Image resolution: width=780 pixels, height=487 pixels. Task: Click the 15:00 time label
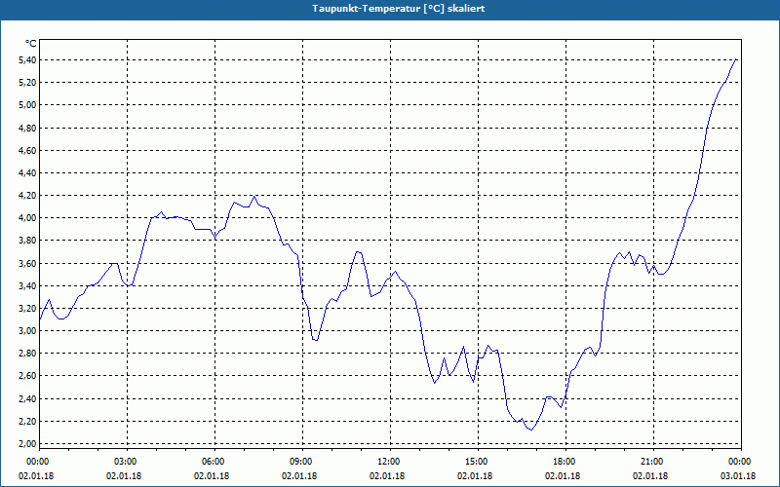(478, 462)
